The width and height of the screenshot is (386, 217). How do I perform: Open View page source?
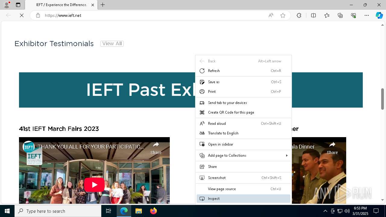pos(243,189)
